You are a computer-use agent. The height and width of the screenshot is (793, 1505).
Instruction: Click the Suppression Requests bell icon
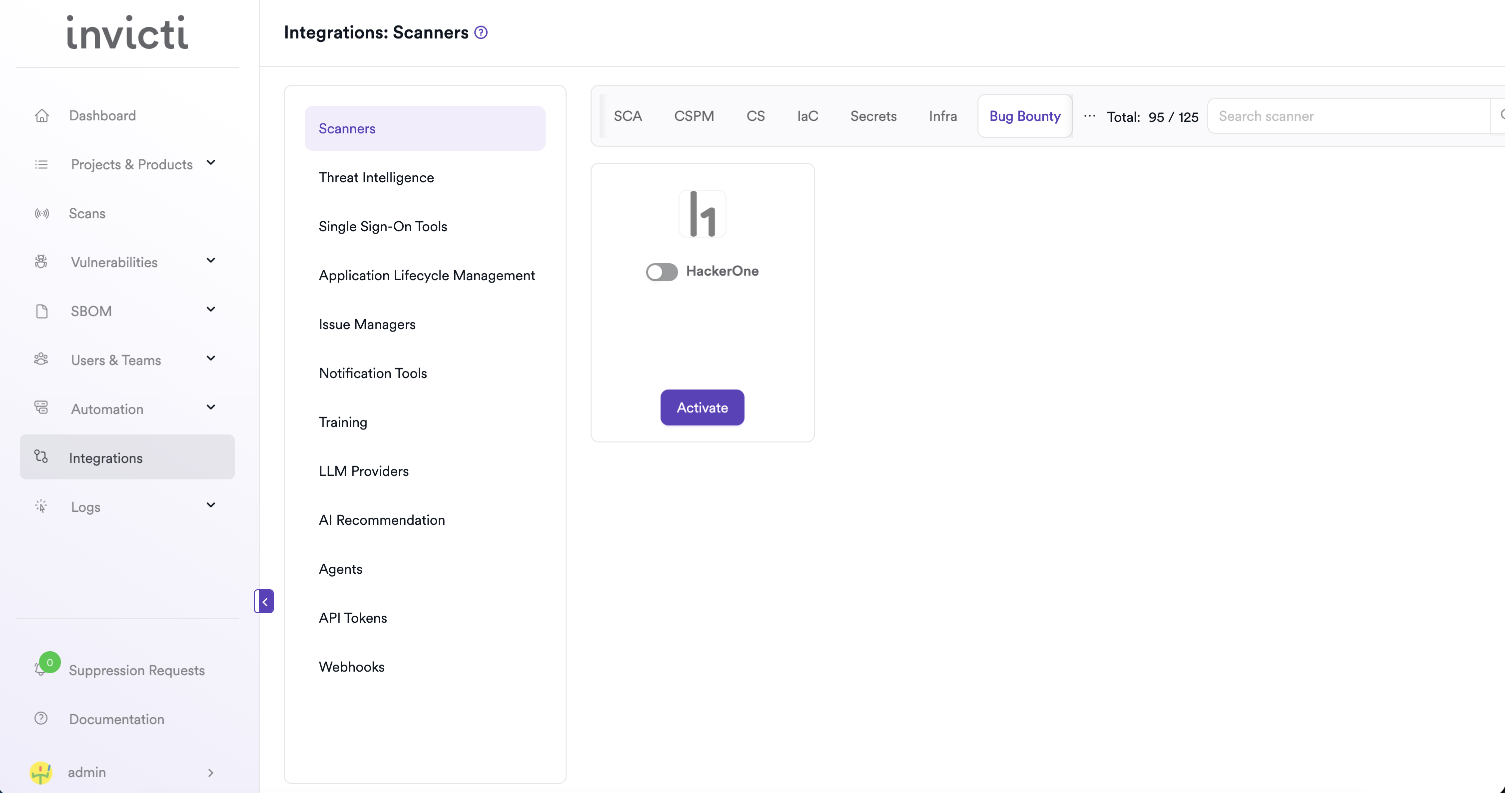pos(40,670)
